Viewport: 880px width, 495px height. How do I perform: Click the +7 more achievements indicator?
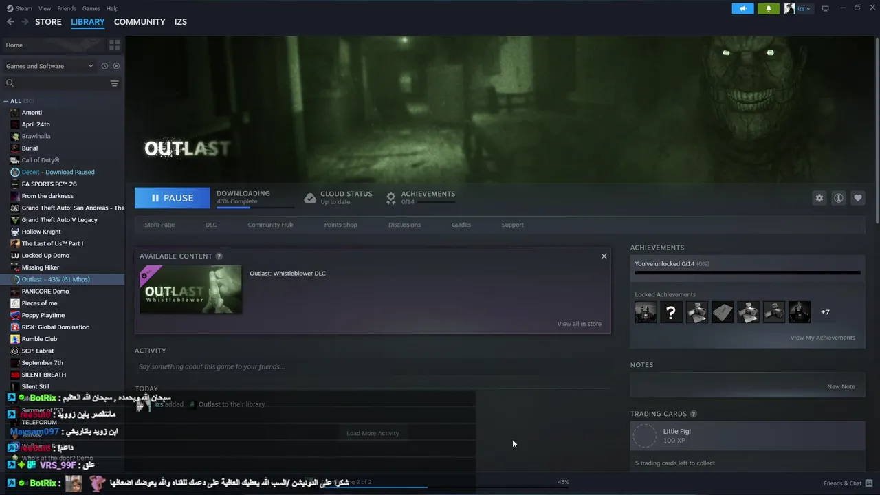click(x=825, y=312)
